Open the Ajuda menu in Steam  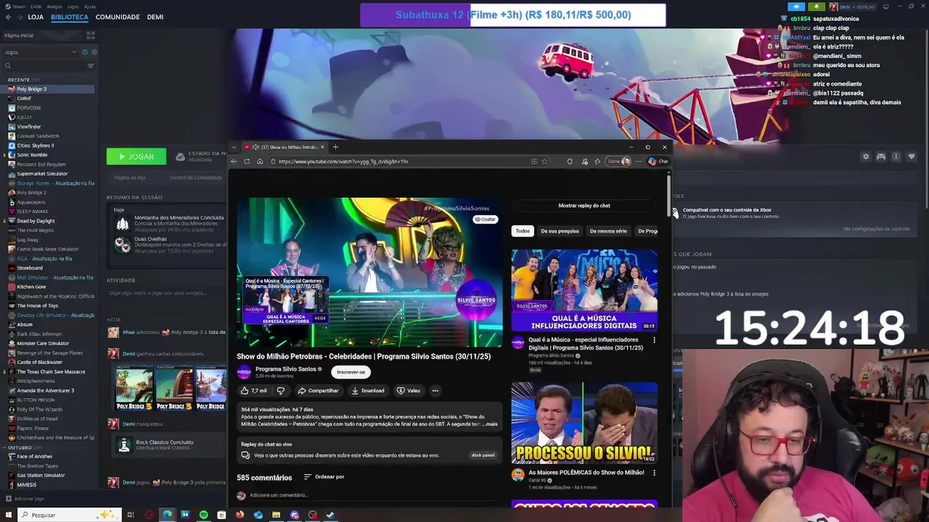click(x=89, y=7)
